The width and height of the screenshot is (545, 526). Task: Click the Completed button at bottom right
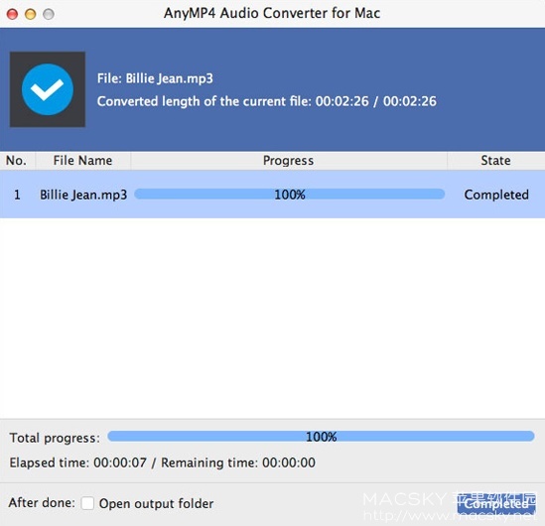click(496, 503)
